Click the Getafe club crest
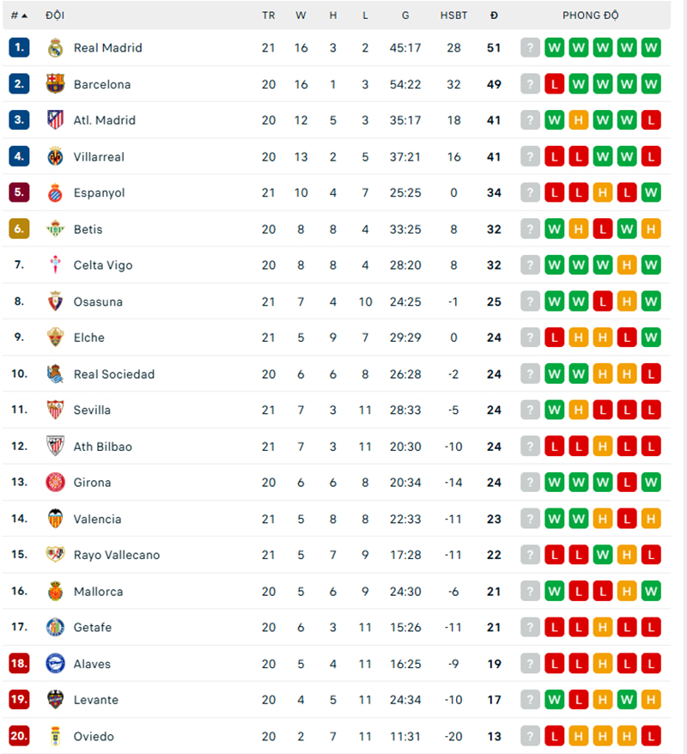 (x=56, y=628)
